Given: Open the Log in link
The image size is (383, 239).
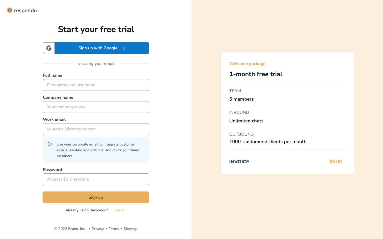Looking at the screenshot, I should (x=118, y=210).
